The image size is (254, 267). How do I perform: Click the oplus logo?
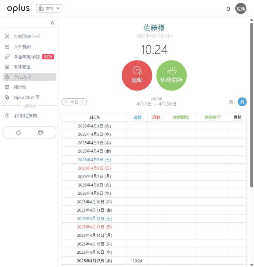point(18,8)
